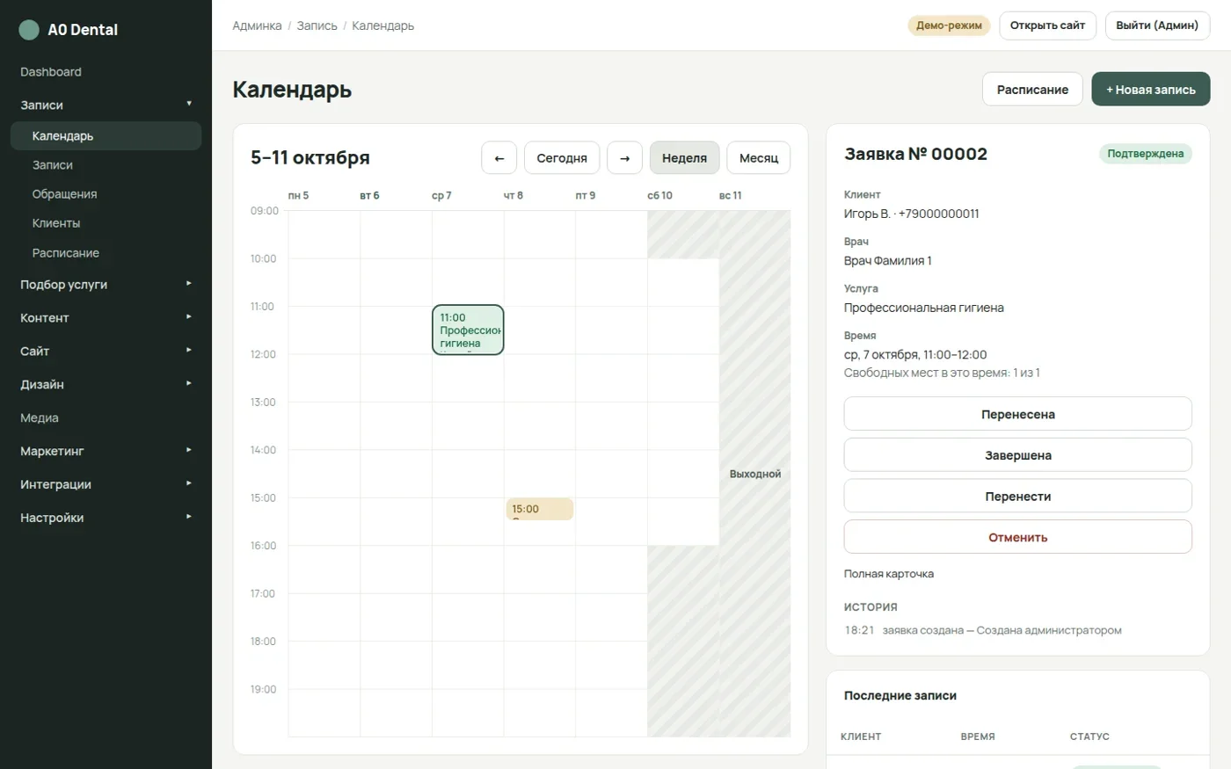Select Календарь in the sidebar
The width and height of the screenshot is (1231, 769).
click(106, 136)
